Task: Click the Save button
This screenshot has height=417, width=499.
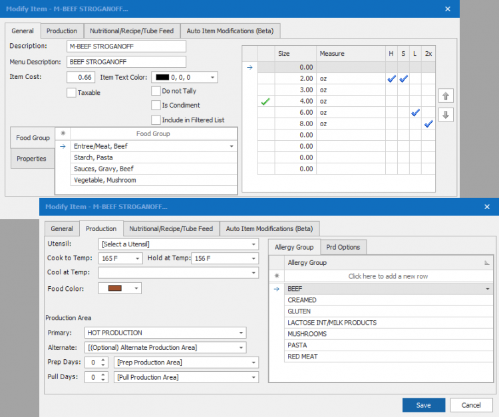Action: (x=423, y=405)
